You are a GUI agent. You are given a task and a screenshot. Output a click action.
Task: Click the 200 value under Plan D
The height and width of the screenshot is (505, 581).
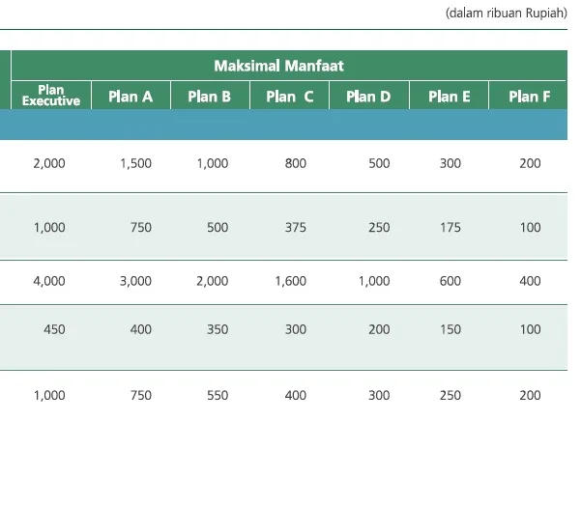point(379,329)
